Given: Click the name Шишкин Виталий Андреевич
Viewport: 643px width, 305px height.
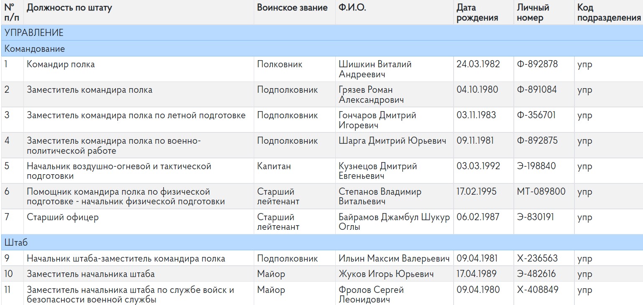Looking at the screenshot, I should 375,69.
